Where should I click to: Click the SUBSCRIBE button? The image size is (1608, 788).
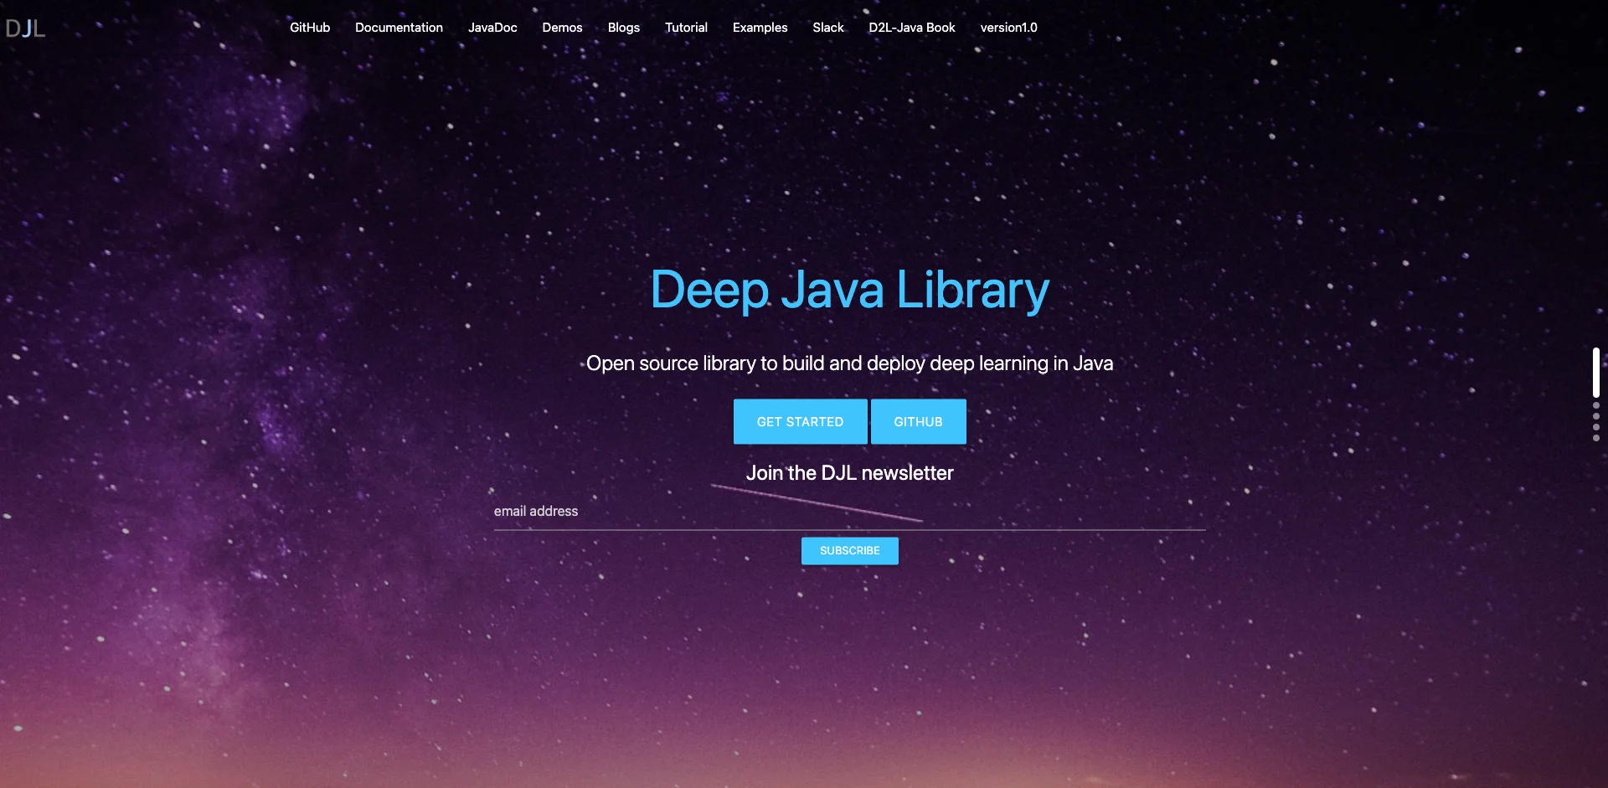(850, 551)
